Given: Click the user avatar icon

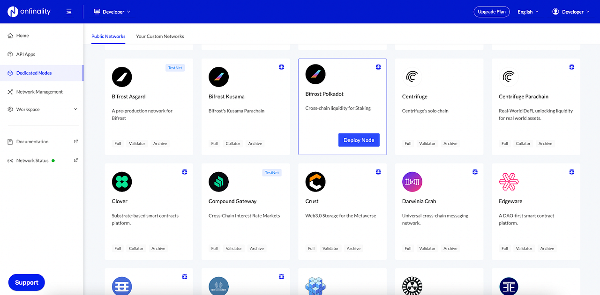Looking at the screenshot, I should (556, 12).
